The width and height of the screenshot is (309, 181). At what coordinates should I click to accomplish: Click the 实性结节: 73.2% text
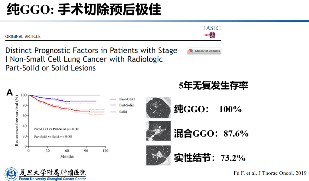pos(210,158)
